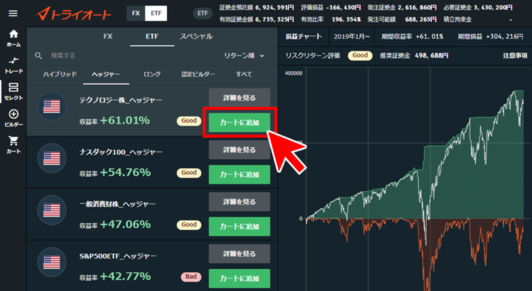
Task: Open the リターン順 sort dropdown
Action: (244, 55)
